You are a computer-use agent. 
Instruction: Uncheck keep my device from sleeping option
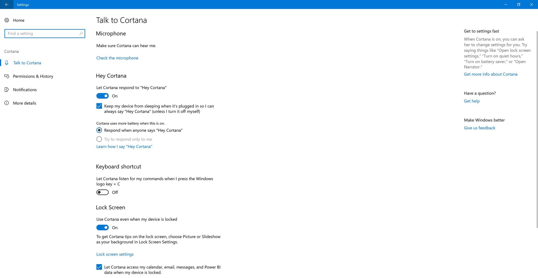99,106
